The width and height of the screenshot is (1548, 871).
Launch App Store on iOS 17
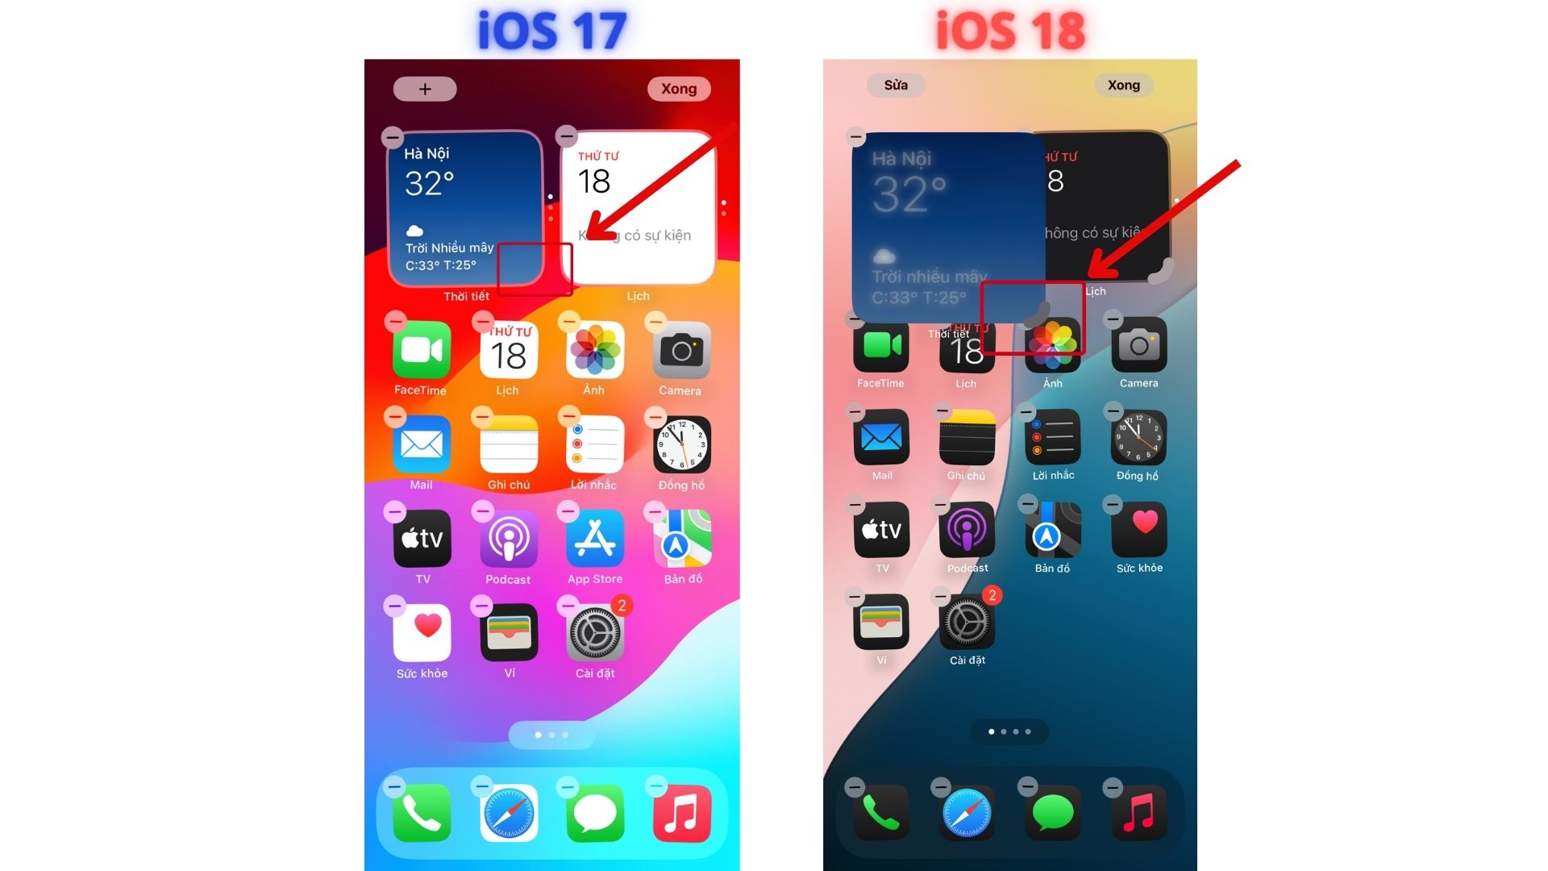point(594,544)
